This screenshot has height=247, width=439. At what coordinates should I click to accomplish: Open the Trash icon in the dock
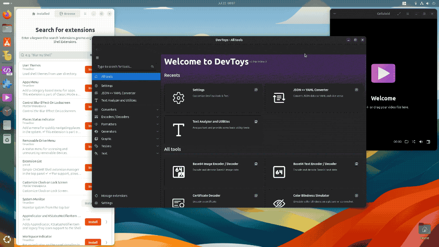[x=7, y=139]
